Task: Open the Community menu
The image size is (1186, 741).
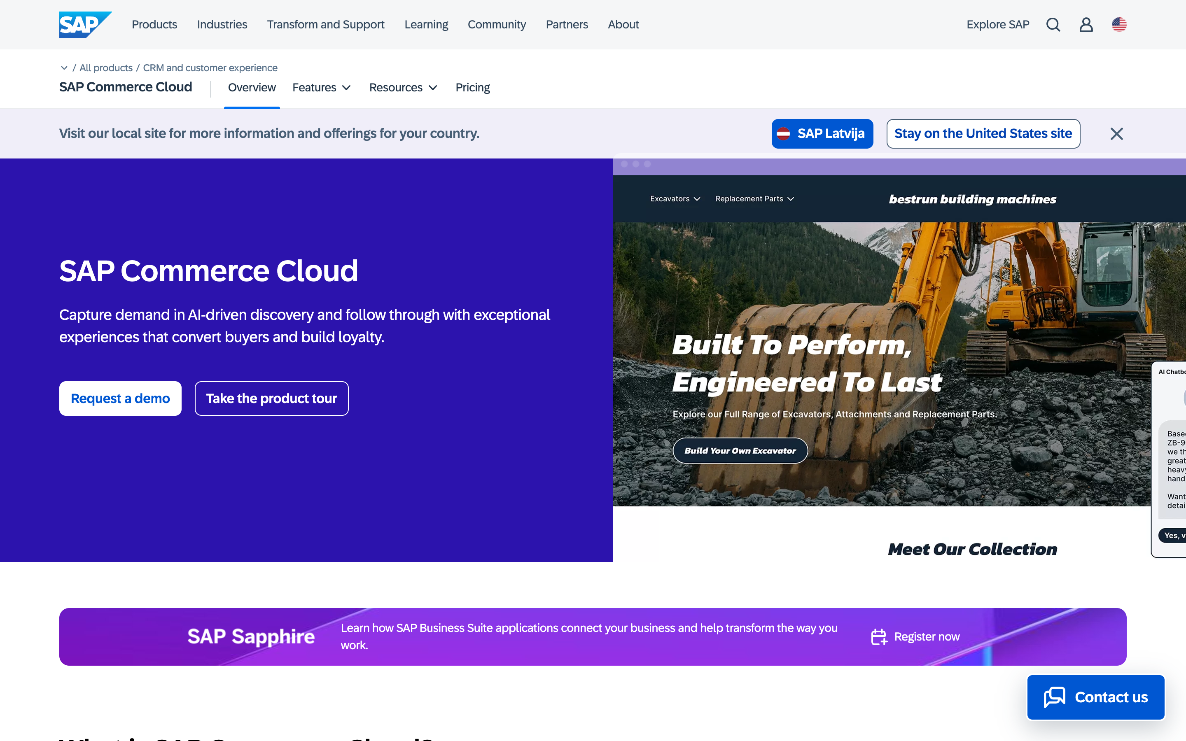Action: click(x=497, y=25)
